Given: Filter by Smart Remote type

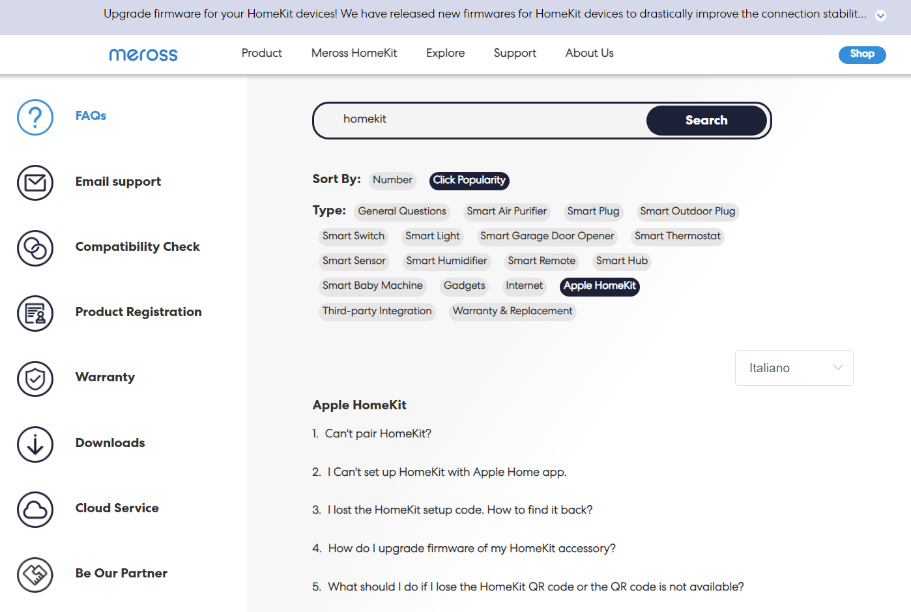Looking at the screenshot, I should (x=542, y=261).
